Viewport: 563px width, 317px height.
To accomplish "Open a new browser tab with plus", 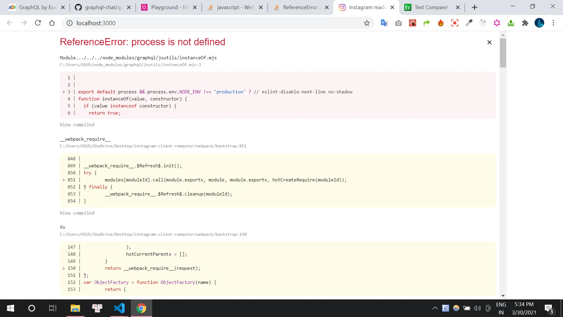I will (x=474, y=7).
